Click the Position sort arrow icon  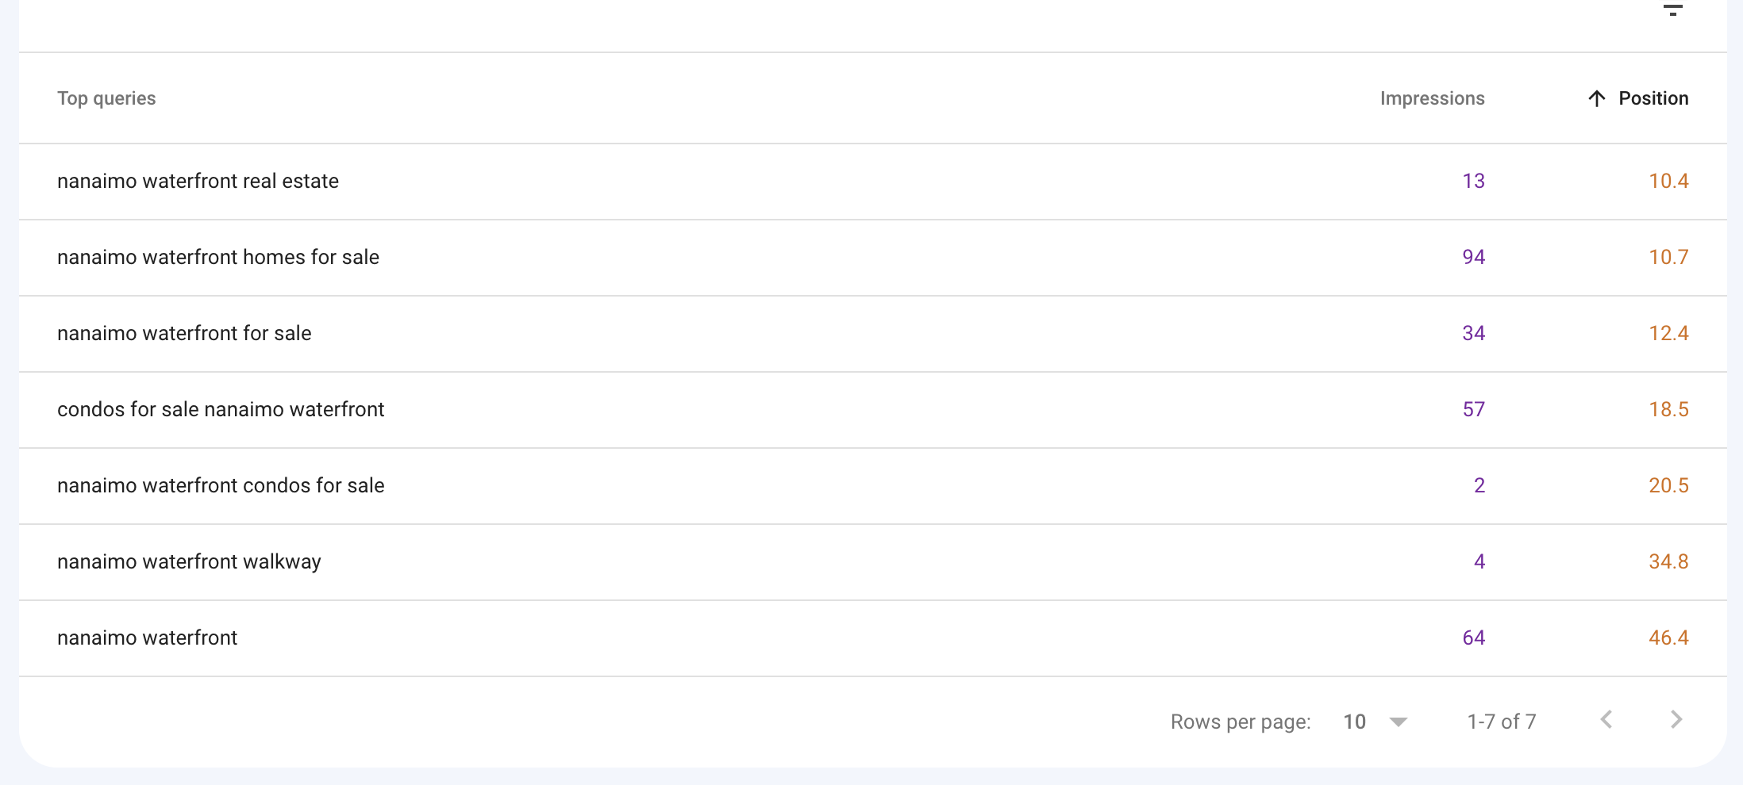[x=1596, y=98]
